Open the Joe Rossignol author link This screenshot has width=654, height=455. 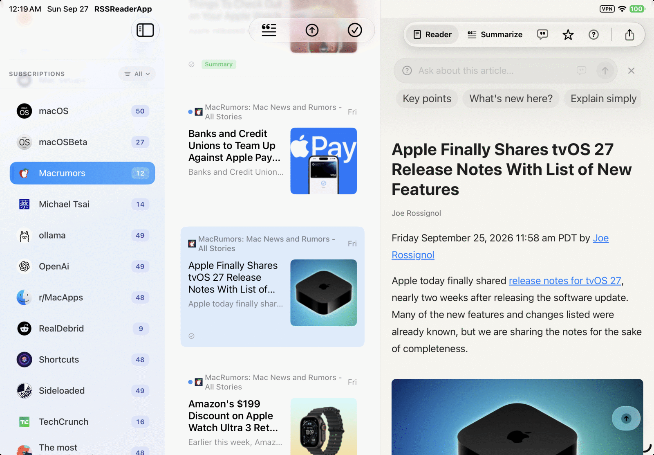[500, 246]
